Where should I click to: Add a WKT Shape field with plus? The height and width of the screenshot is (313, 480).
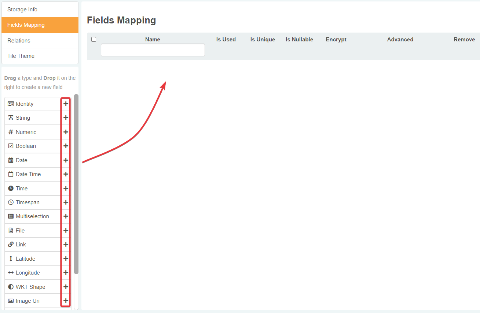(x=66, y=287)
